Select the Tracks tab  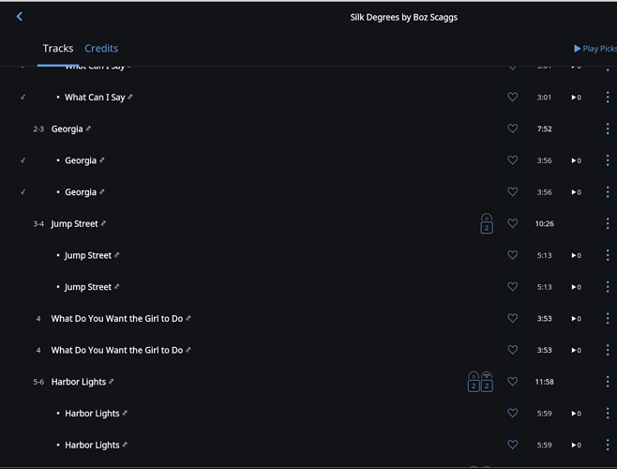point(58,48)
